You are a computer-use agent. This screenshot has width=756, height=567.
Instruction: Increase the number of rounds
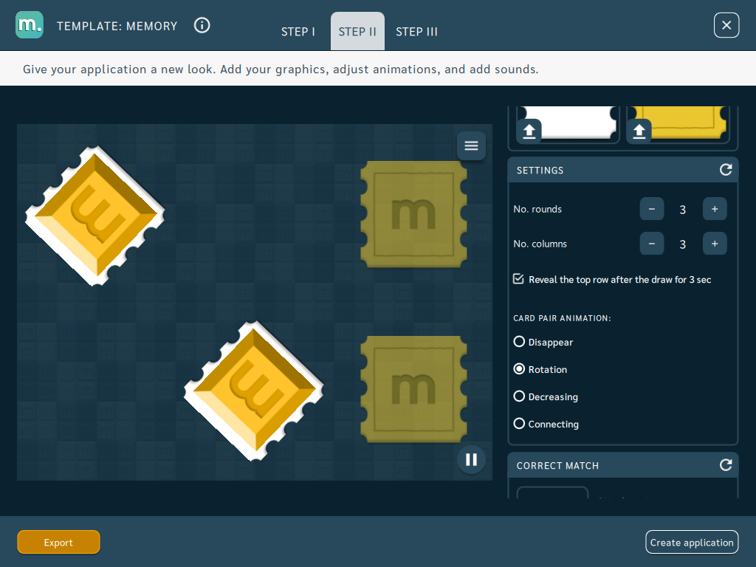tap(715, 209)
